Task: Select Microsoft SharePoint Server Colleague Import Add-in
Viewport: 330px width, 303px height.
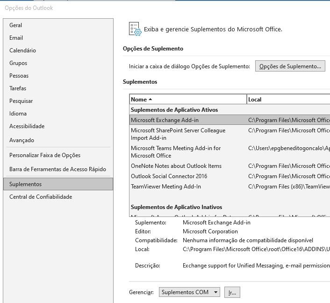Action: [x=230, y=134]
